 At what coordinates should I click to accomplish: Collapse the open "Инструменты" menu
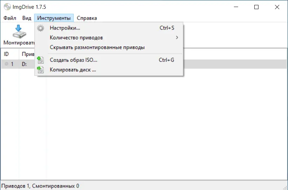(x=54, y=18)
